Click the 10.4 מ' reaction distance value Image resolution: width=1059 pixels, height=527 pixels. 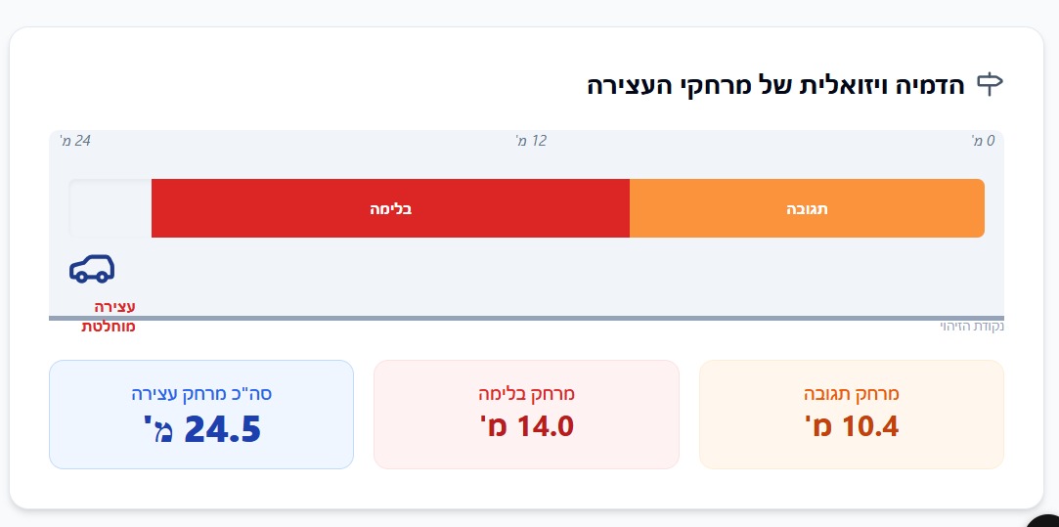[x=851, y=426]
